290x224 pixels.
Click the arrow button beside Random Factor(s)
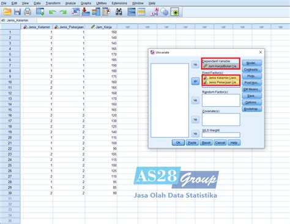point(195,100)
